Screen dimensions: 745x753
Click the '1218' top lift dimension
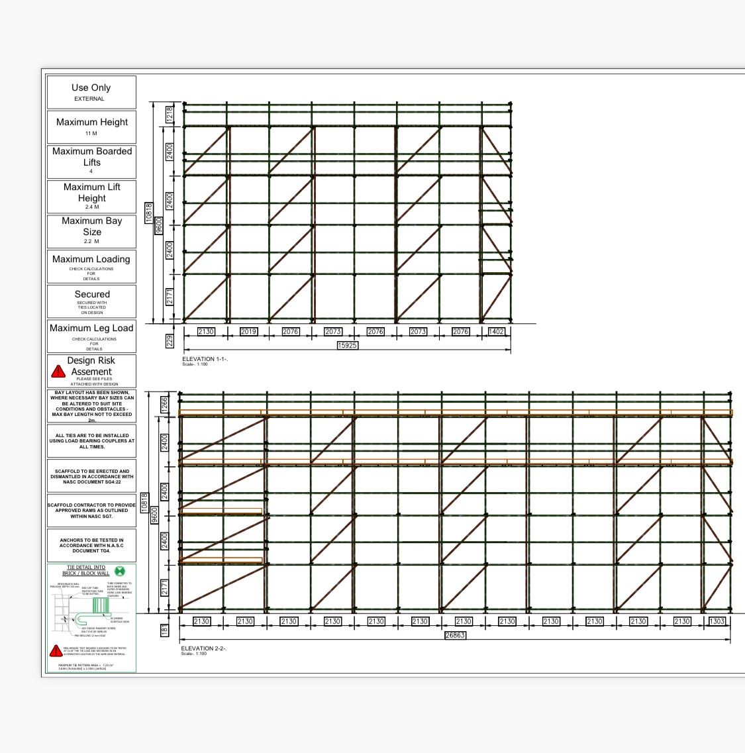[170, 115]
